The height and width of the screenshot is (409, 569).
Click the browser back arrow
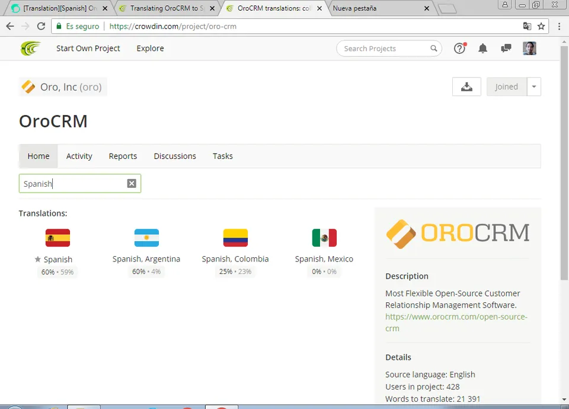10,26
